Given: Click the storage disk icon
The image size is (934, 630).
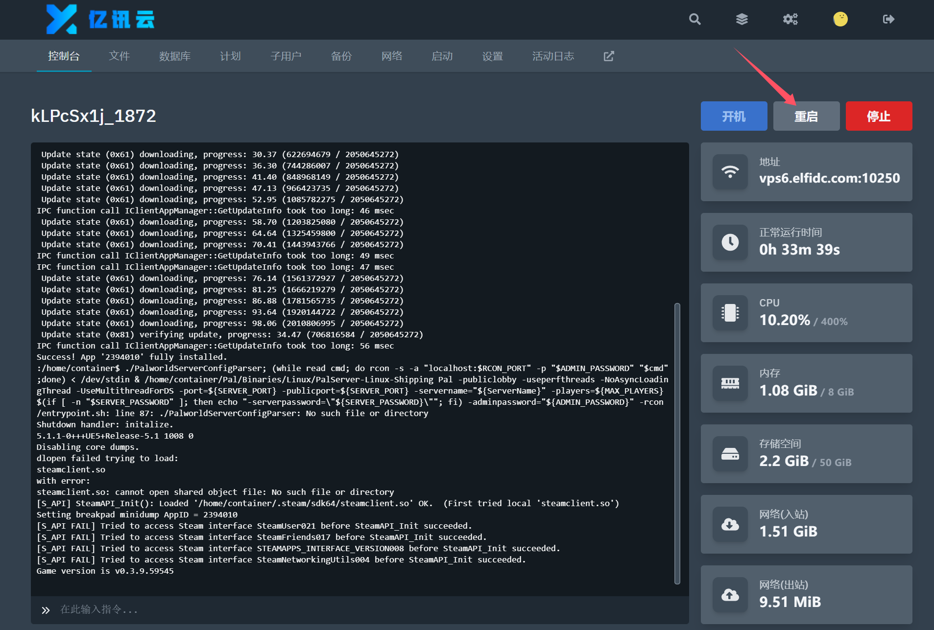Looking at the screenshot, I should [x=730, y=454].
